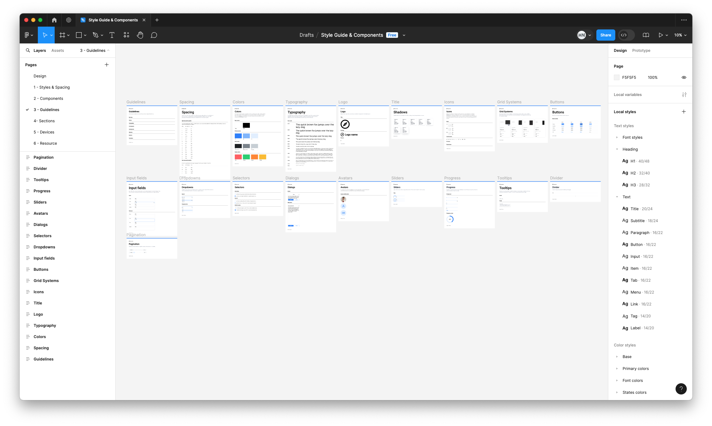
Task: Open the help question mark button
Action: pyautogui.click(x=681, y=389)
